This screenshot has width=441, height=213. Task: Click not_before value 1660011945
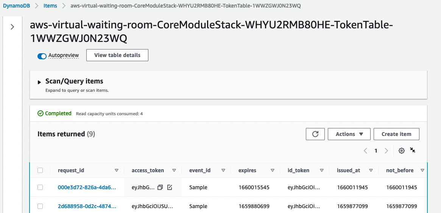pos(402,187)
